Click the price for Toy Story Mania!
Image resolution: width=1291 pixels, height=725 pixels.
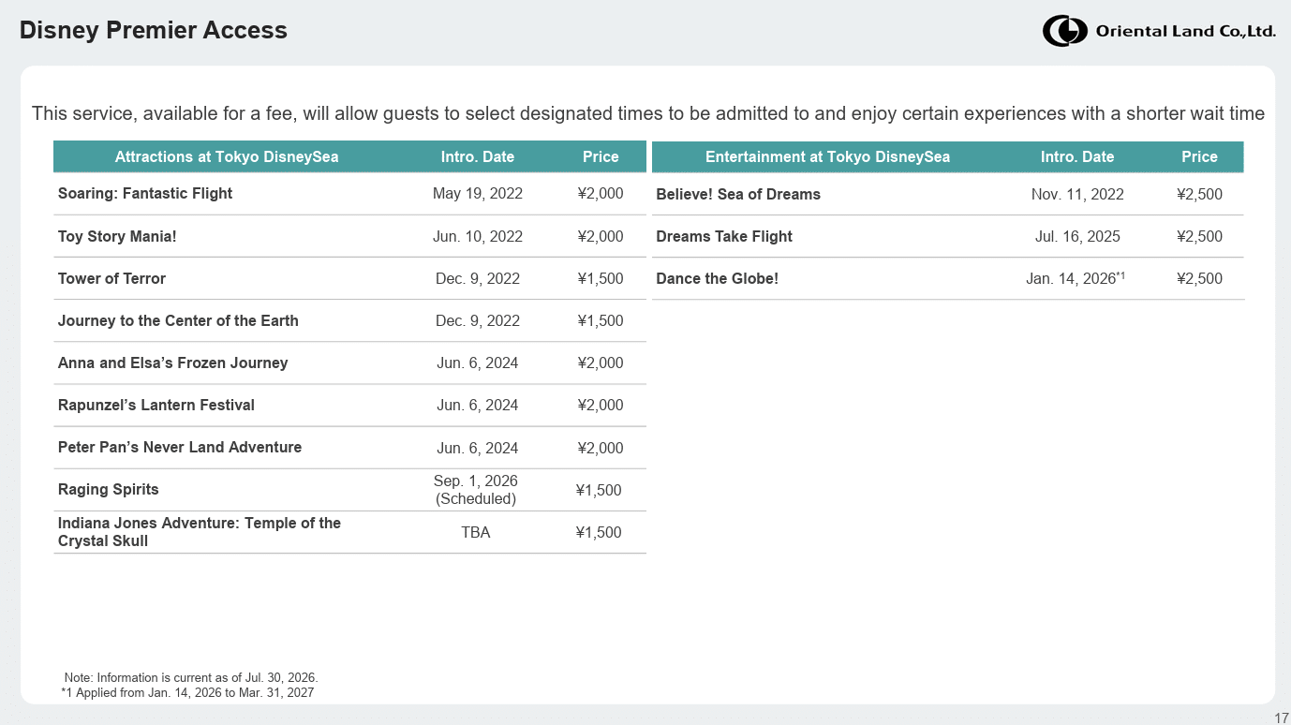(601, 236)
